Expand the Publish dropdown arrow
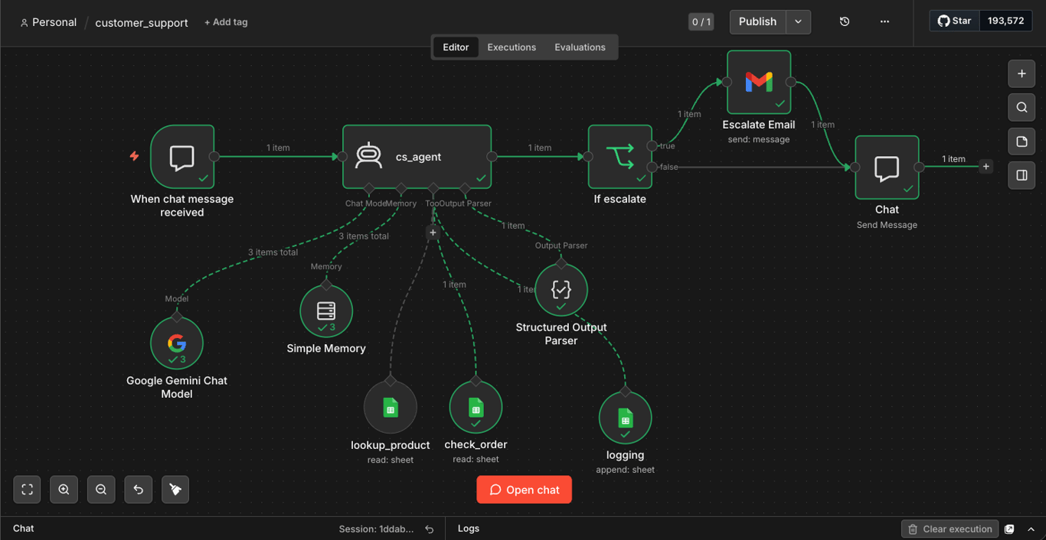 (x=798, y=21)
